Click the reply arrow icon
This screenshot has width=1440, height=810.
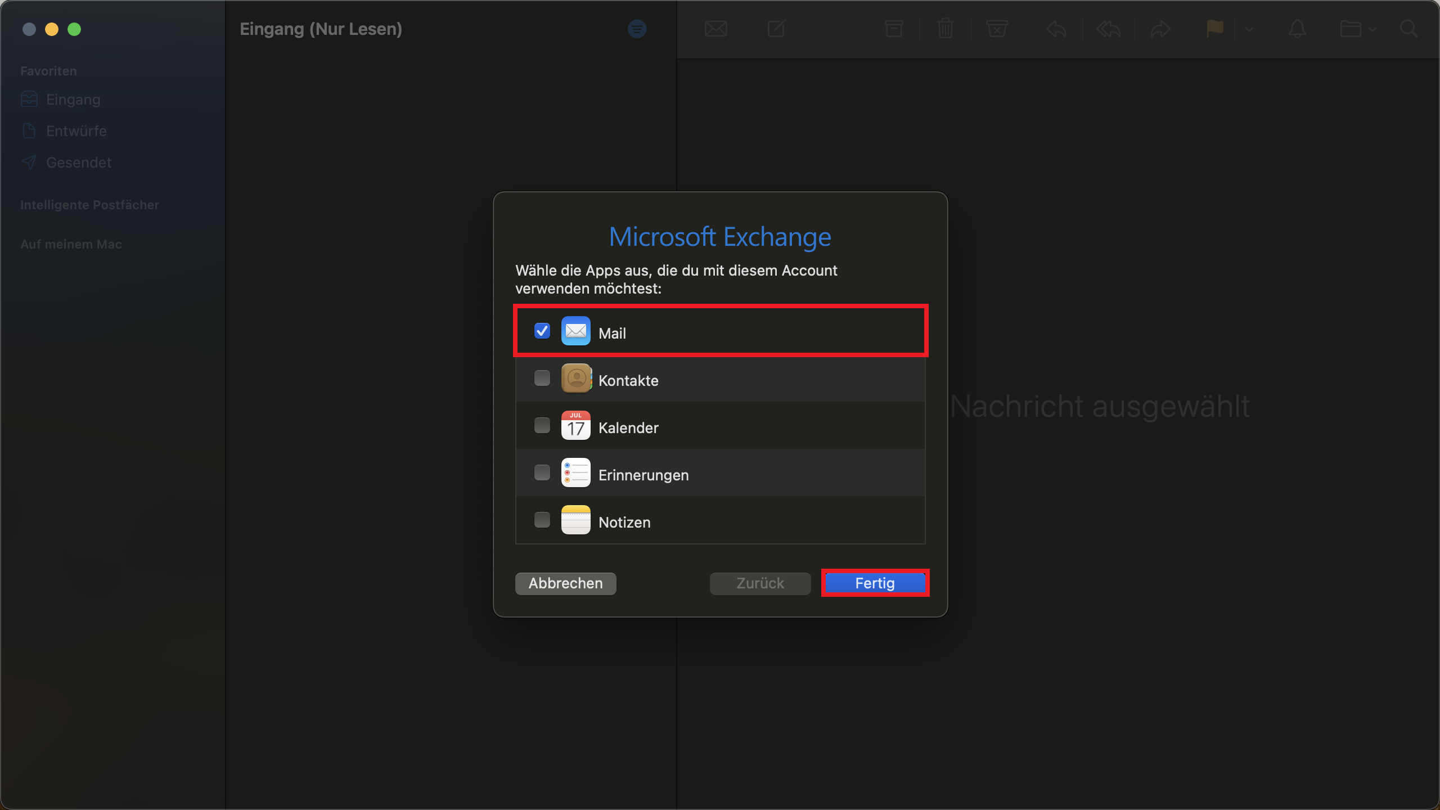click(x=1056, y=29)
